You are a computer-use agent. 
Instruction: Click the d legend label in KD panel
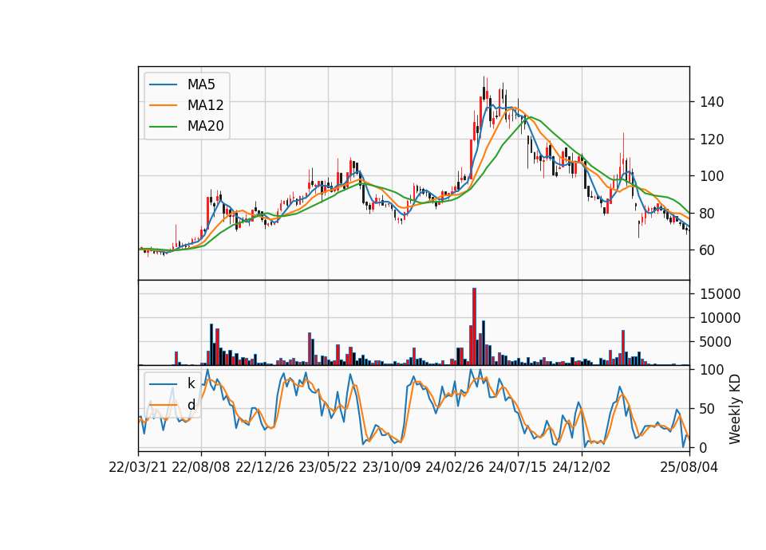coord(191,405)
